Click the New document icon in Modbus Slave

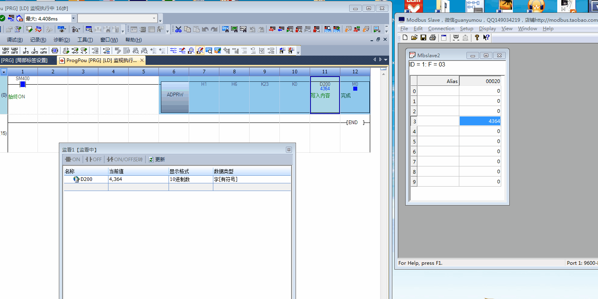405,37
